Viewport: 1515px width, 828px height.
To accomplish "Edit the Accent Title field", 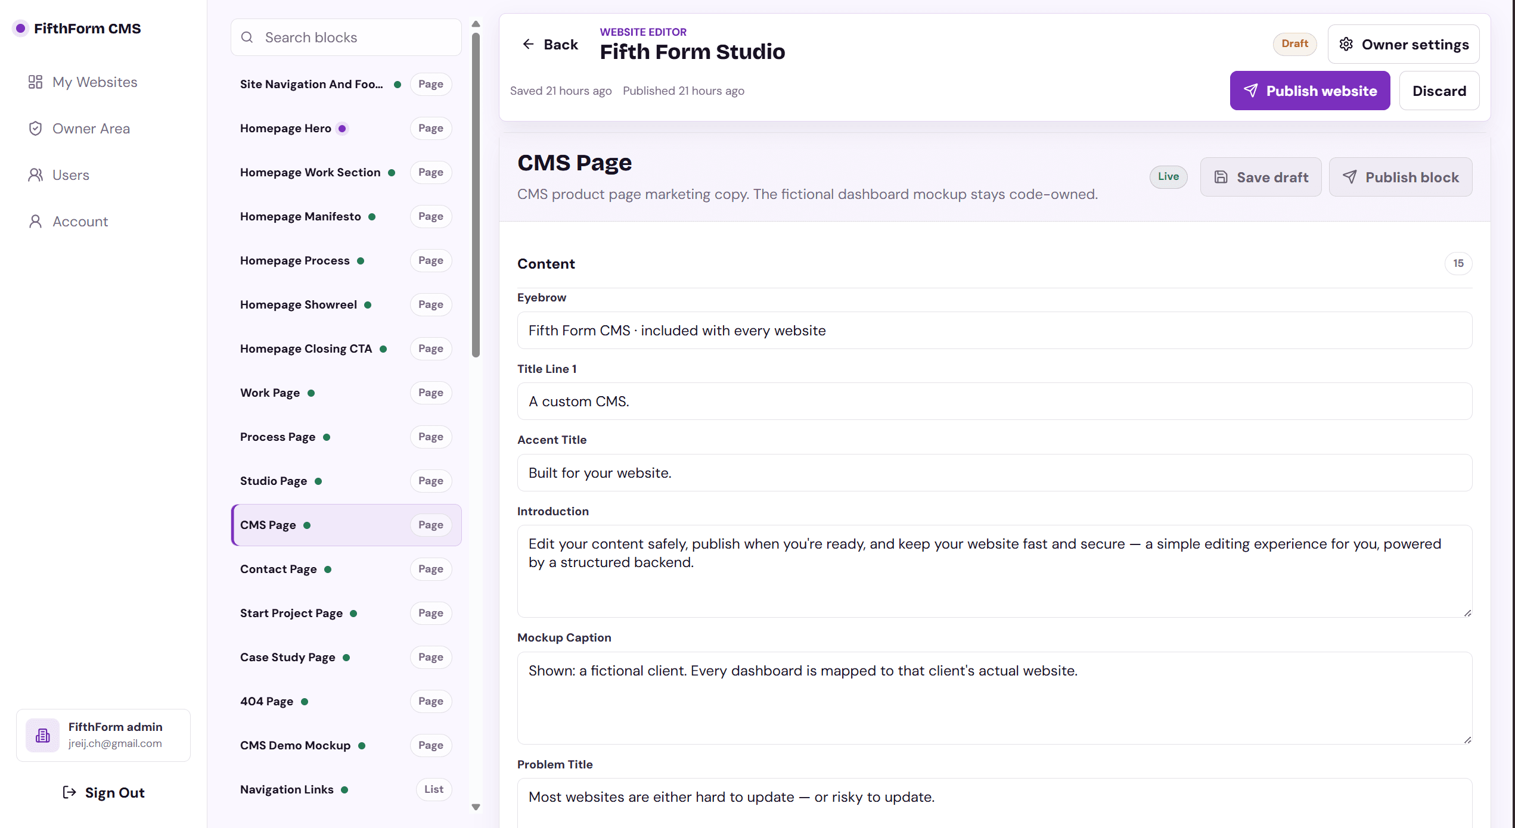I will [x=994, y=473].
